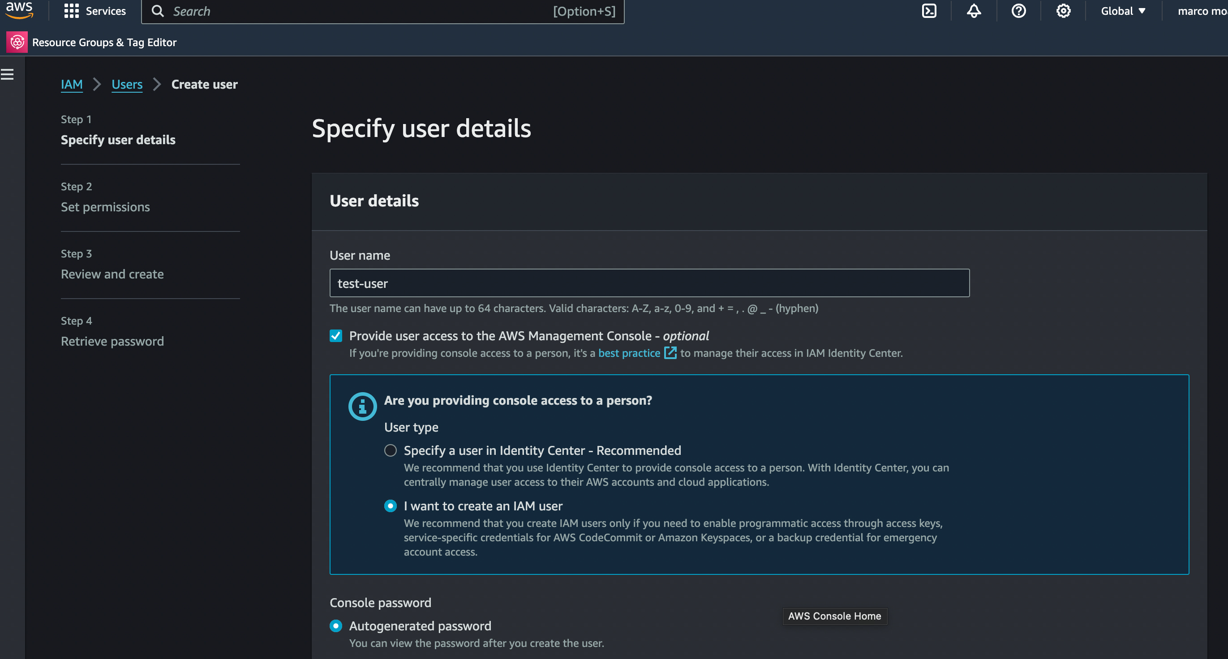
Task: Open the Services menu
Action: click(x=105, y=11)
